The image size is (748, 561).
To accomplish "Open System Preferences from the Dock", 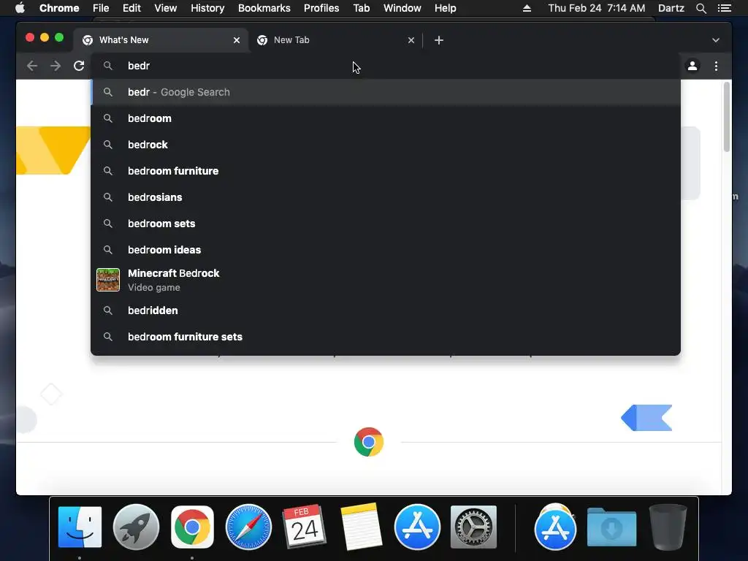I will coord(473,527).
